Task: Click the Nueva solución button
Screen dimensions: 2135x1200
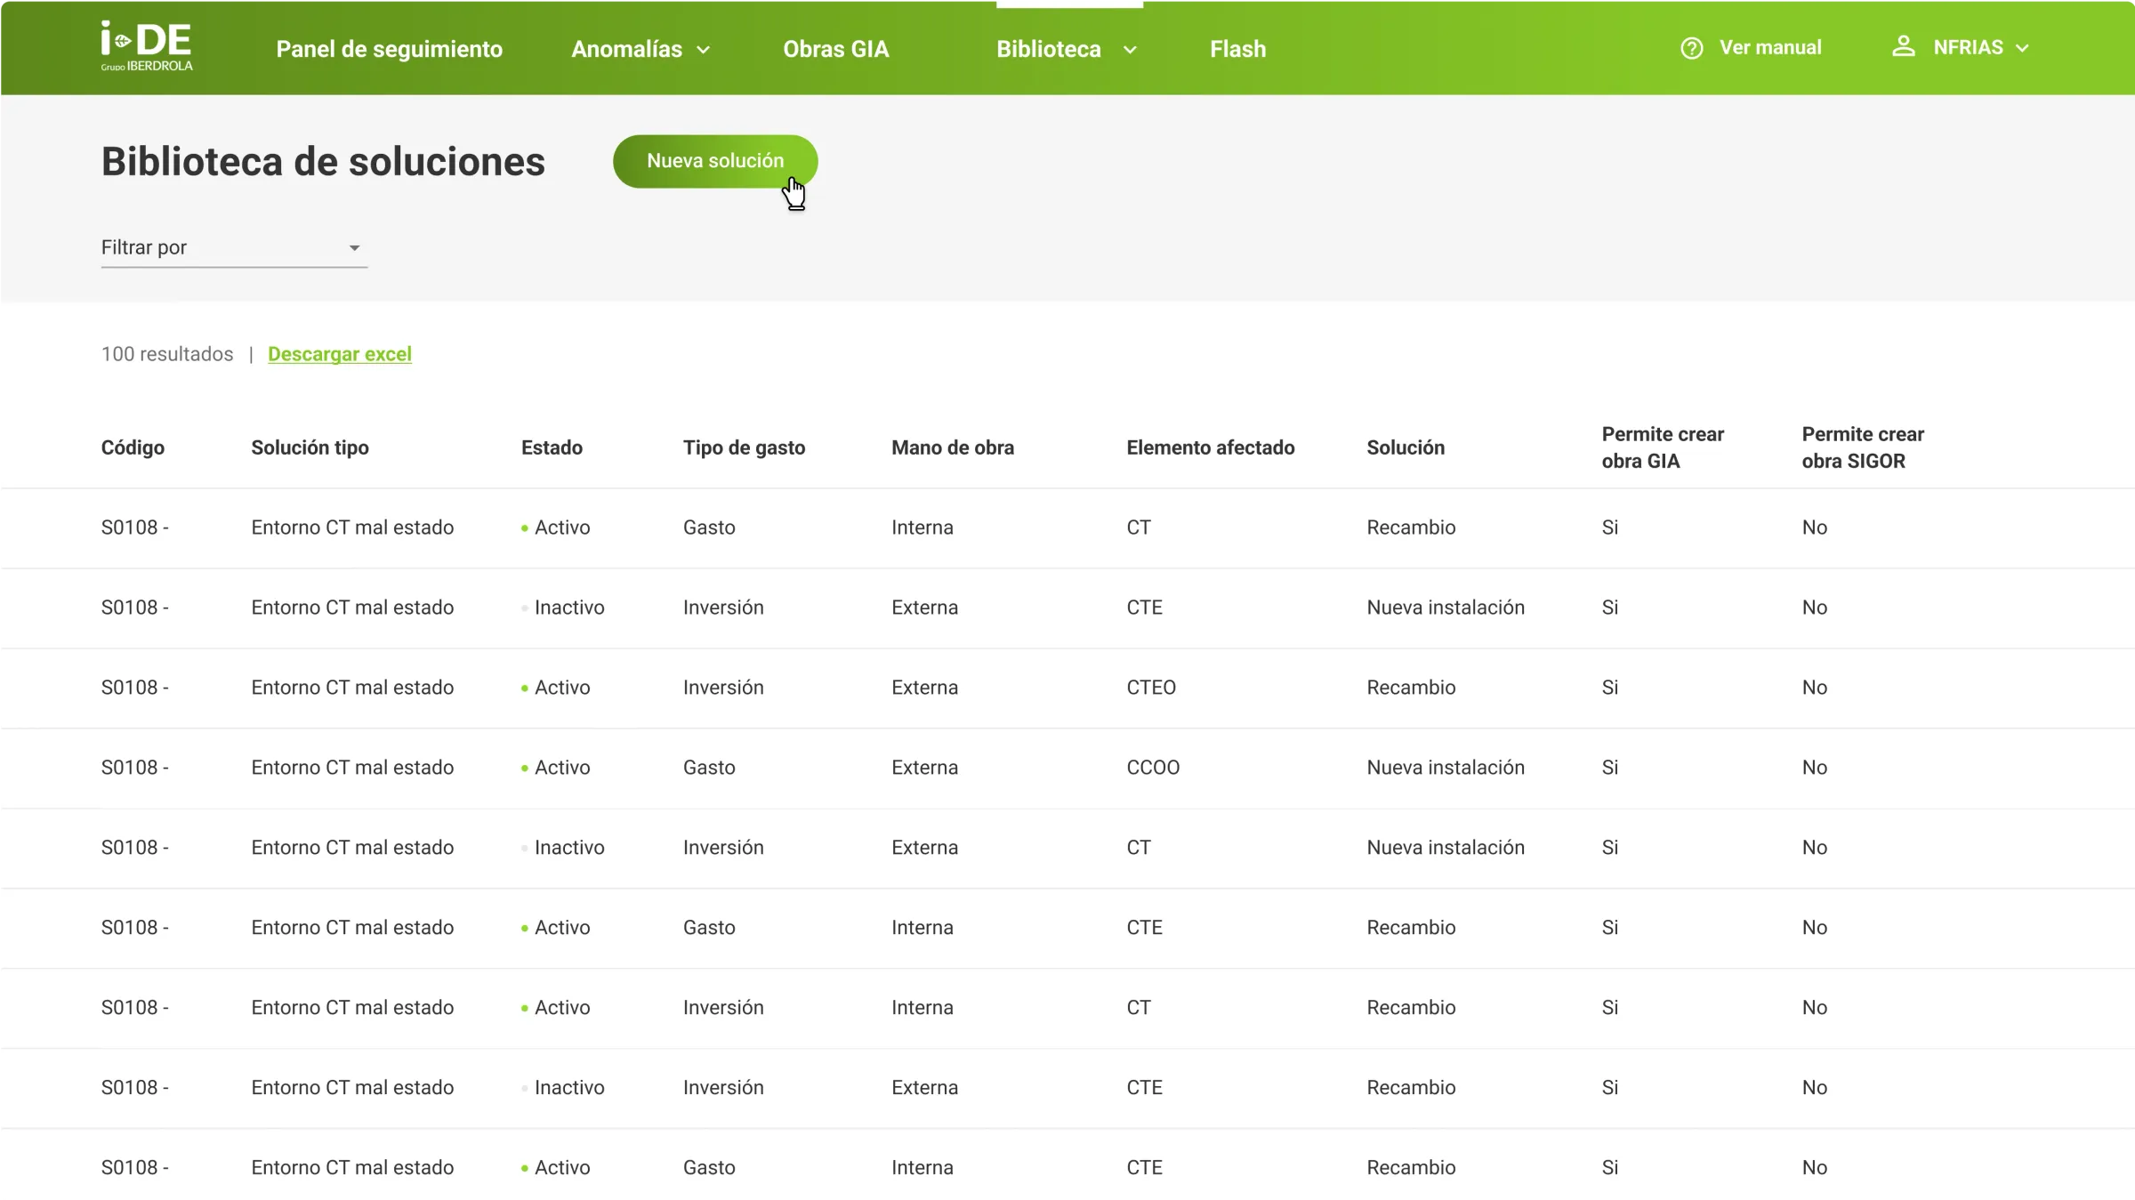Action: pyautogui.click(x=714, y=161)
